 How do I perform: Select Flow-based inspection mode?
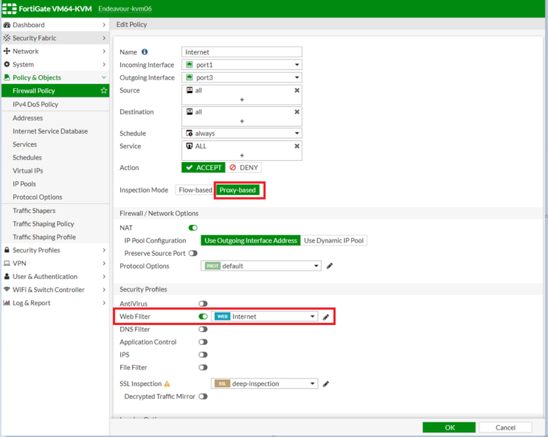195,190
